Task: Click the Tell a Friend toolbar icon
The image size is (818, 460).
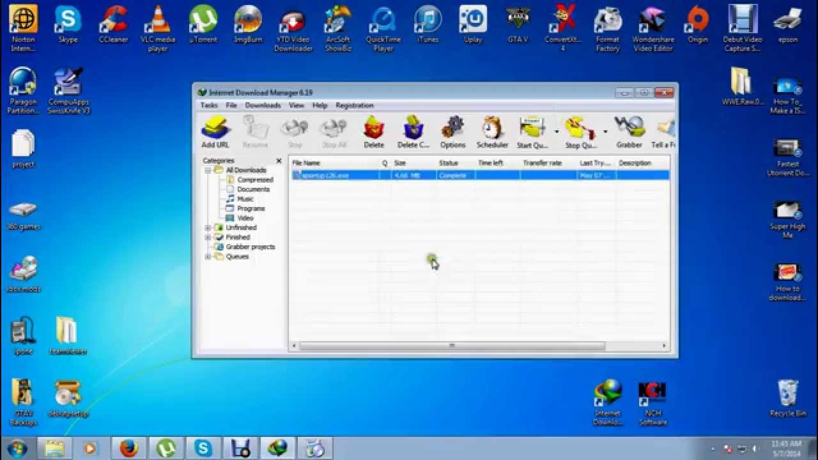Action: coord(663,132)
